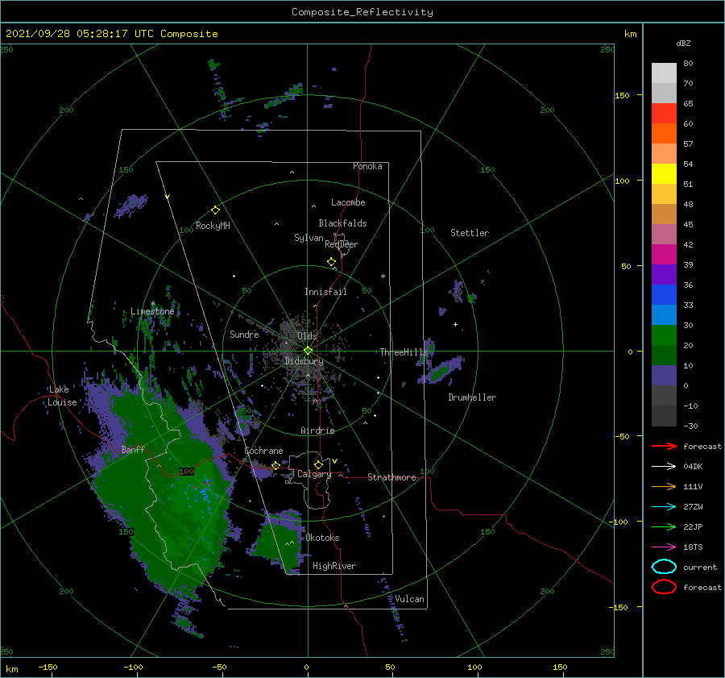Click the green 22JP arrow icon
The image size is (725, 678).
pyautogui.click(x=664, y=526)
